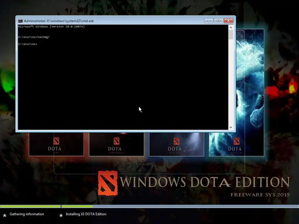Close the Administrator cmd.exe window
Image resolution: width=299 pixels, height=224 pixels.
coord(228,21)
